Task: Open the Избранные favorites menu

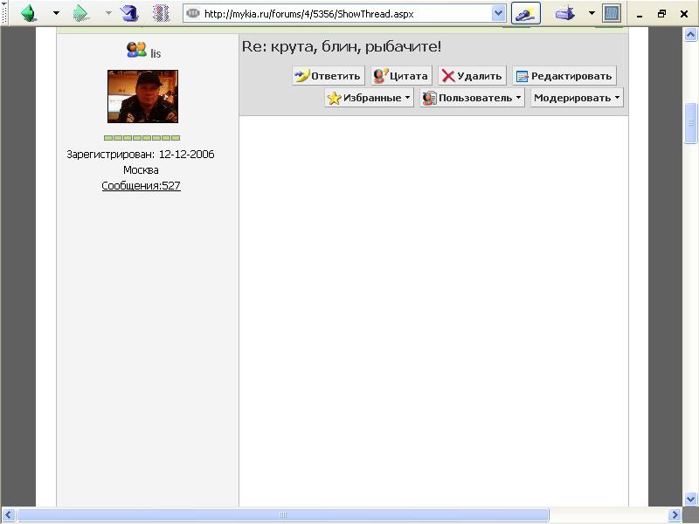Action: [x=369, y=98]
